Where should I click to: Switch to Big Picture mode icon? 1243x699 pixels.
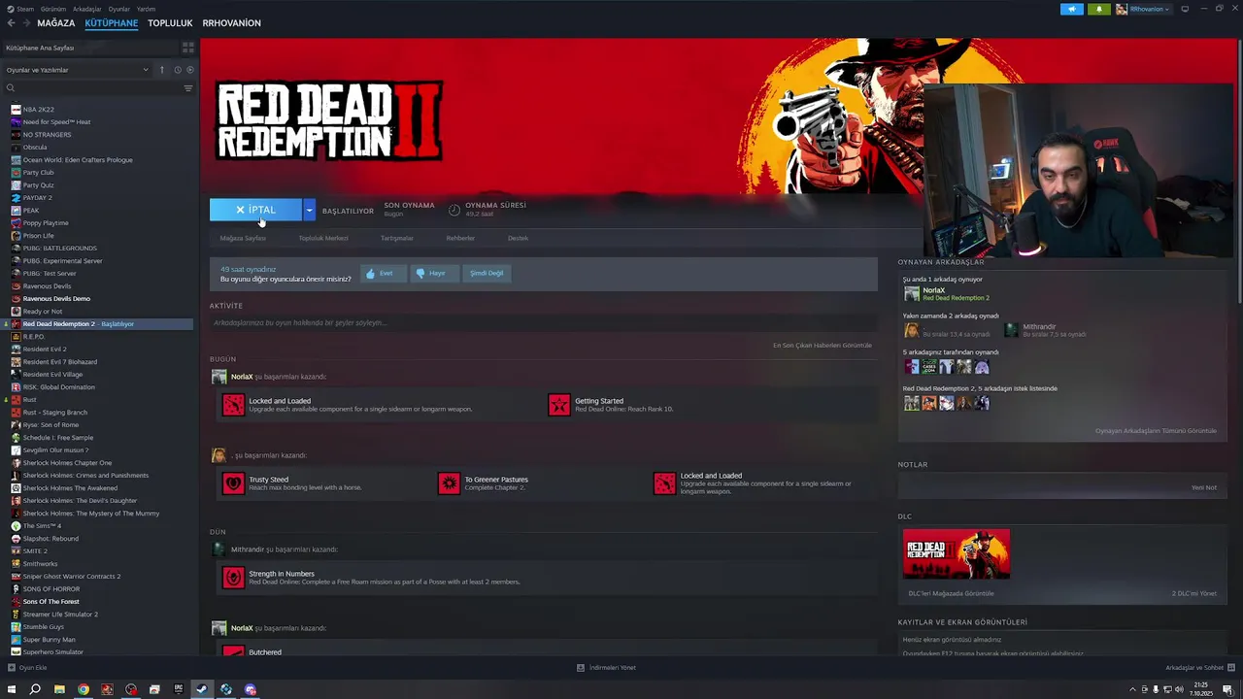pos(1185,9)
